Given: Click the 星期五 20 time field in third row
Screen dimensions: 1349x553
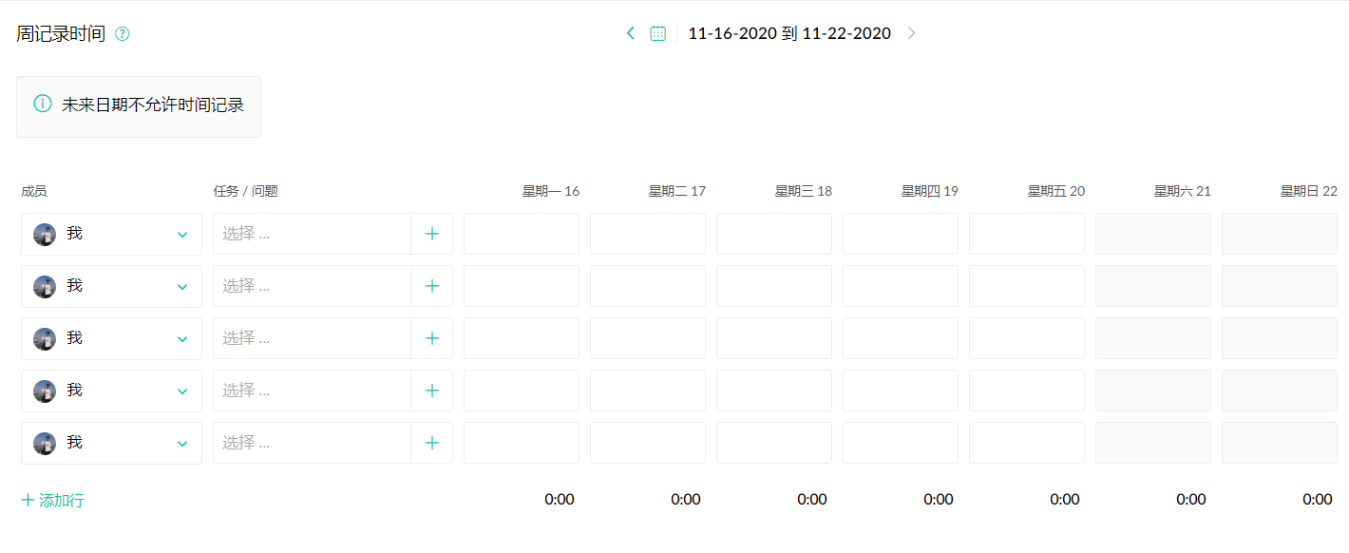Looking at the screenshot, I should (x=1027, y=338).
